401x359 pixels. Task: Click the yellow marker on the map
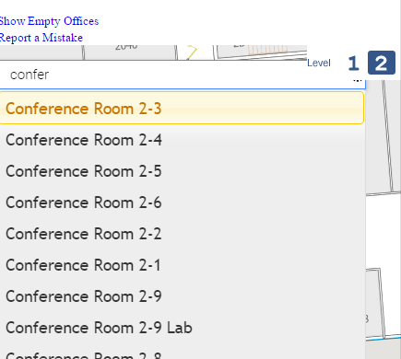tap(192, 52)
